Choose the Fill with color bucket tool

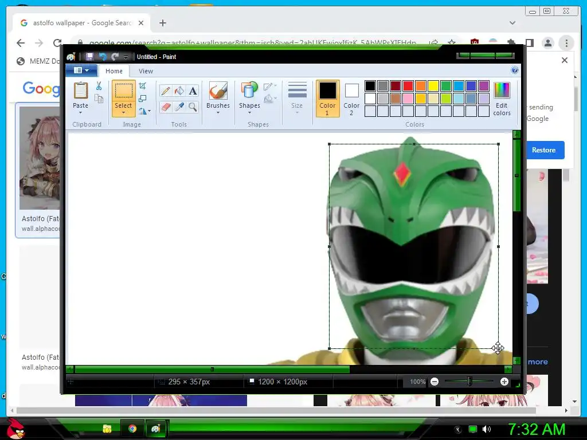(179, 91)
